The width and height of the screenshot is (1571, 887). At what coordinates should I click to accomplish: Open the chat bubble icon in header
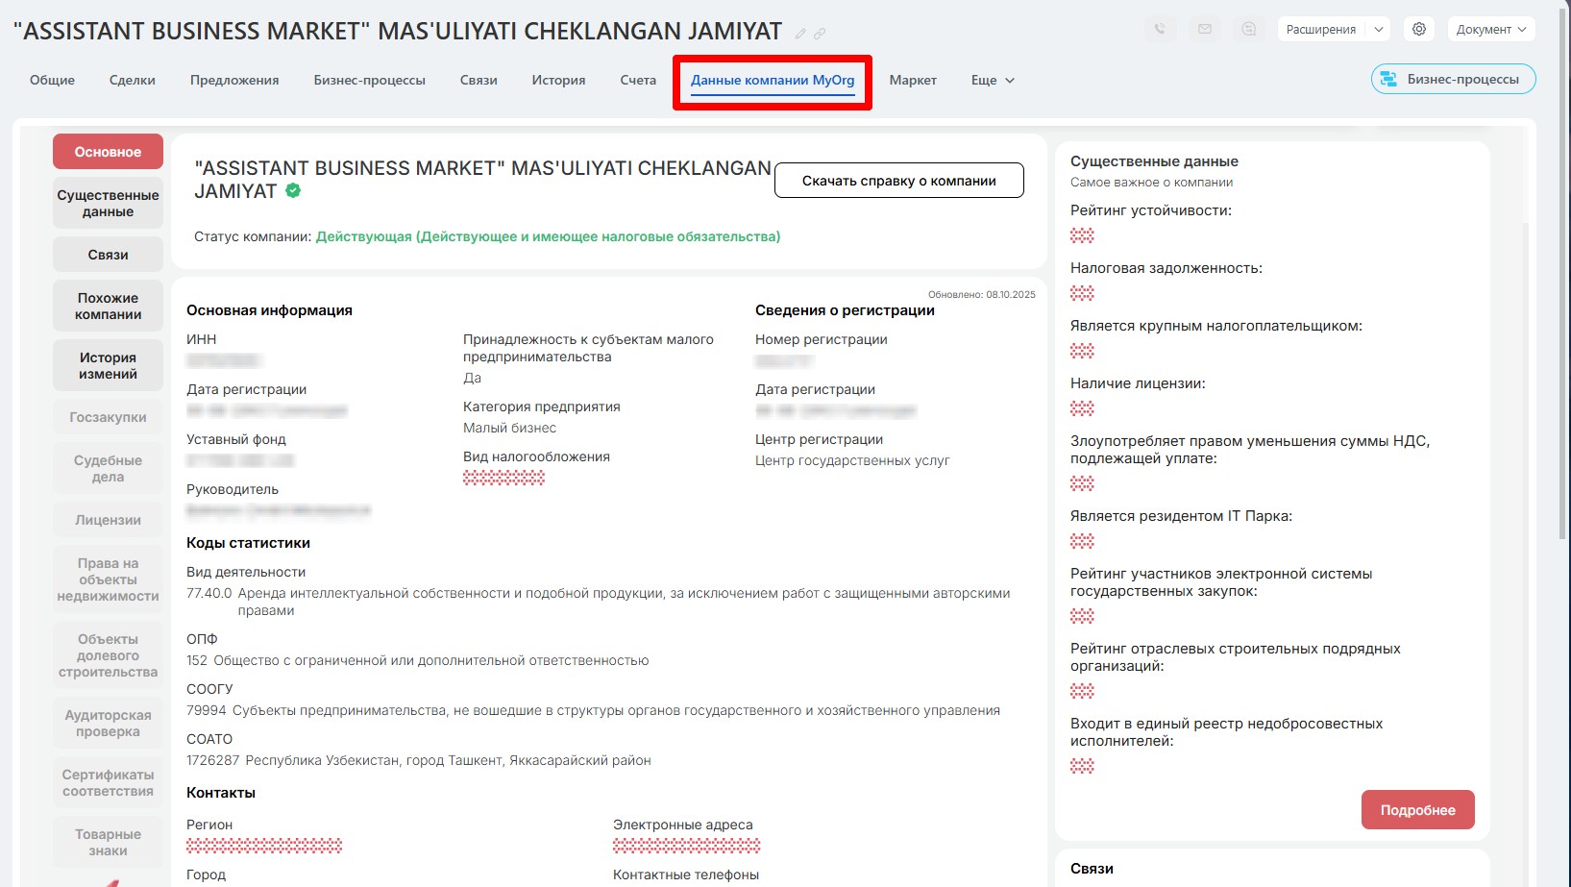(1248, 29)
